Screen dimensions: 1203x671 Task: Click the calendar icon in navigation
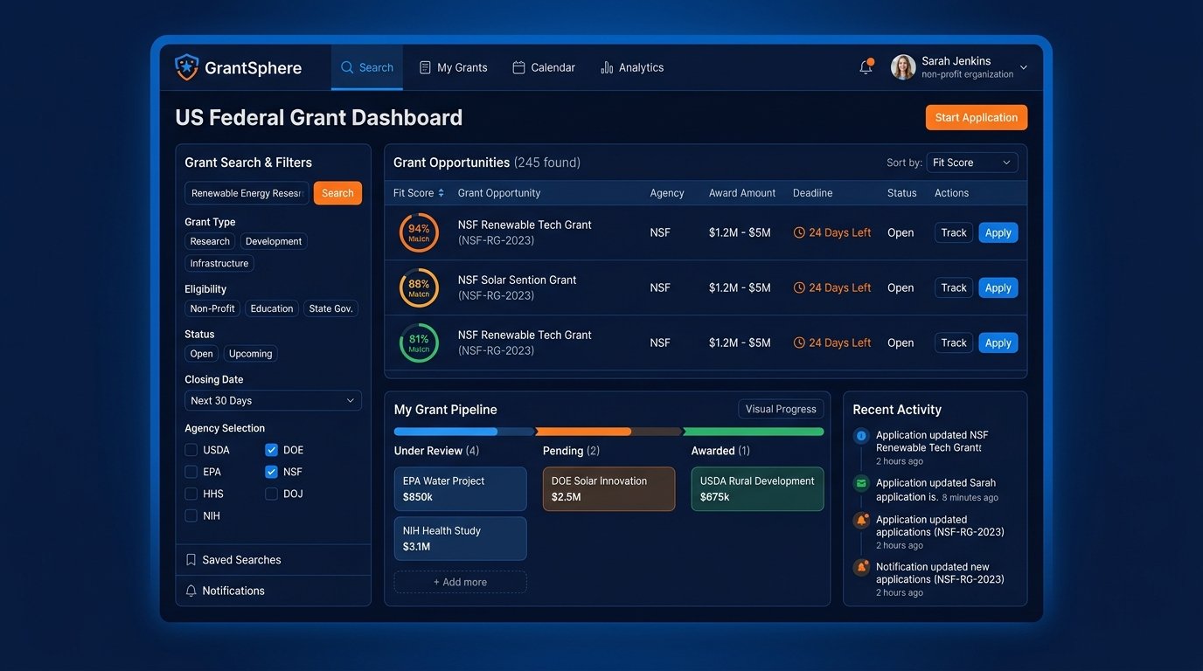point(518,67)
